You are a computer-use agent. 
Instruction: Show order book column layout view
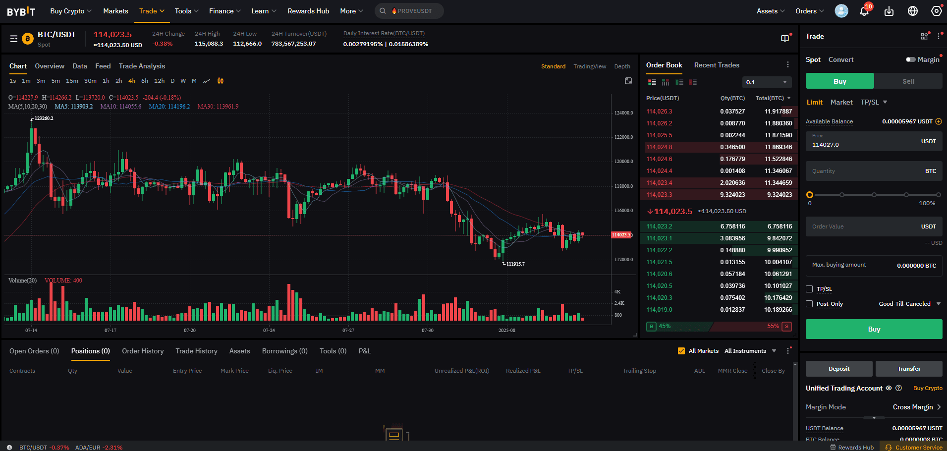[666, 82]
